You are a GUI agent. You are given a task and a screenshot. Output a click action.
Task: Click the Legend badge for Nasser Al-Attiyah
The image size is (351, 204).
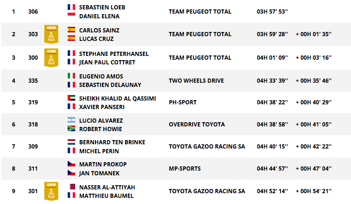point(51,191)
